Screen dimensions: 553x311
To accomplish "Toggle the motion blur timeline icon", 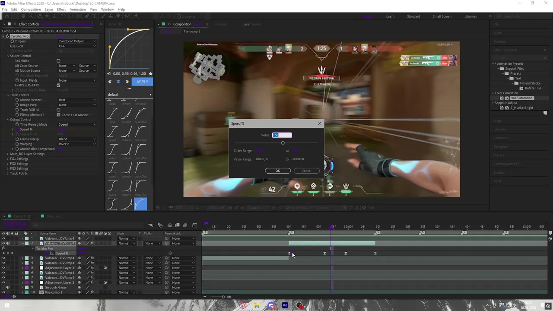I will point(185,225).
